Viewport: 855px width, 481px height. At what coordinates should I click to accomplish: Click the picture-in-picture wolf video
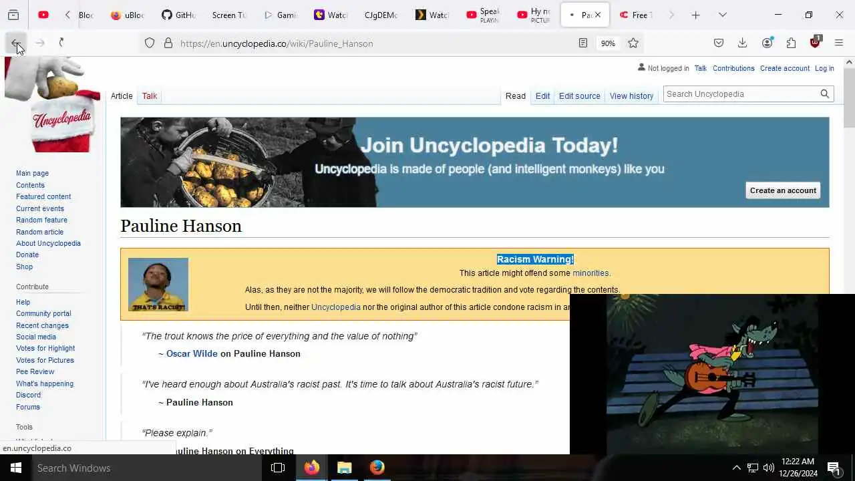(x=712, y=374)
